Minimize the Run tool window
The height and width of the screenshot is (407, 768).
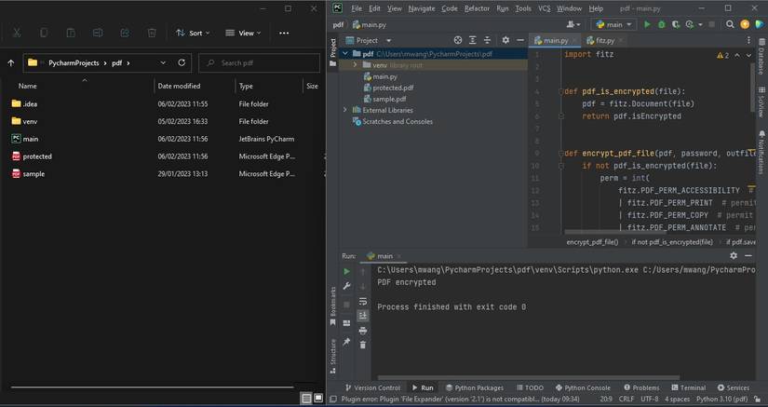748,256
